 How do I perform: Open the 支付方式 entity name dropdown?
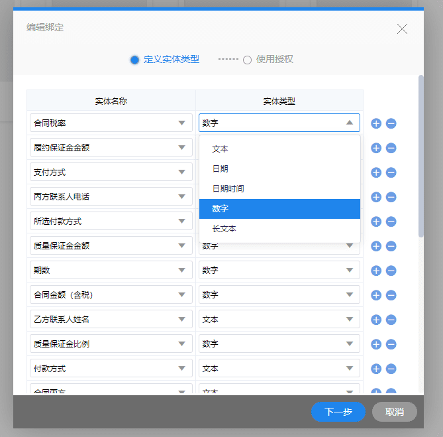pyautogui.click(x=111, y=172)
